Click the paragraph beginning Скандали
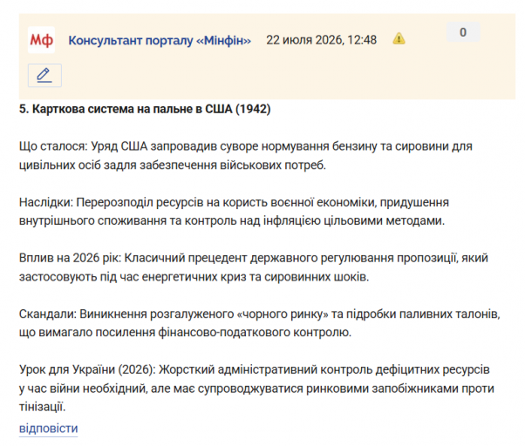The height and width of the screenshot is (446, 525). click(x=260, y=323)
